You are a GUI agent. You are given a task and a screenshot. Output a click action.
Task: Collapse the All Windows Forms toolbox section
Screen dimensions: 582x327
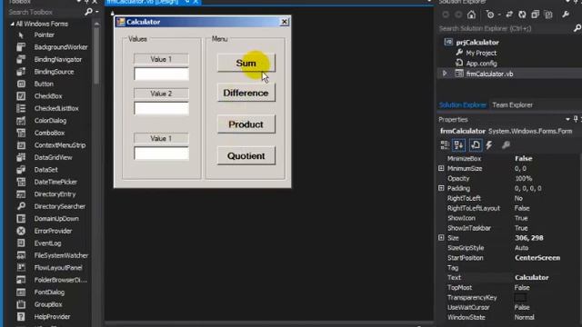[x=12, y=24]
